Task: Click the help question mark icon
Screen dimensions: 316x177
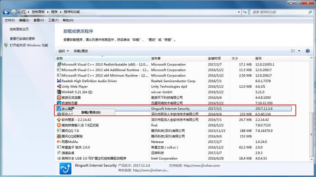Action: pos(307,51)
